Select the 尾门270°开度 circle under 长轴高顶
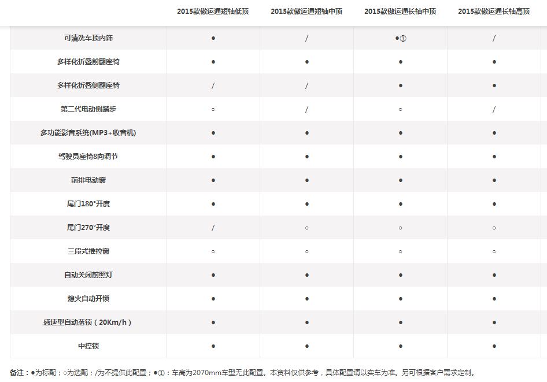The width and height of the screenshot is (547, 382). pos(494,228)
